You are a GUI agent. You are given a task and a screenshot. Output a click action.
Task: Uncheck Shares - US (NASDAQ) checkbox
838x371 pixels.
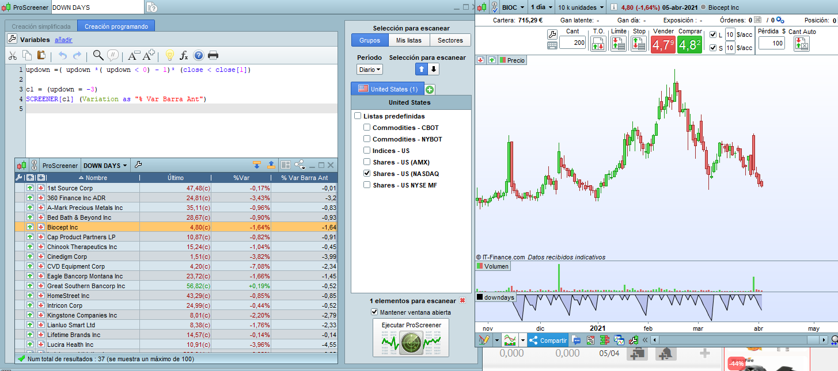(367, 174)
